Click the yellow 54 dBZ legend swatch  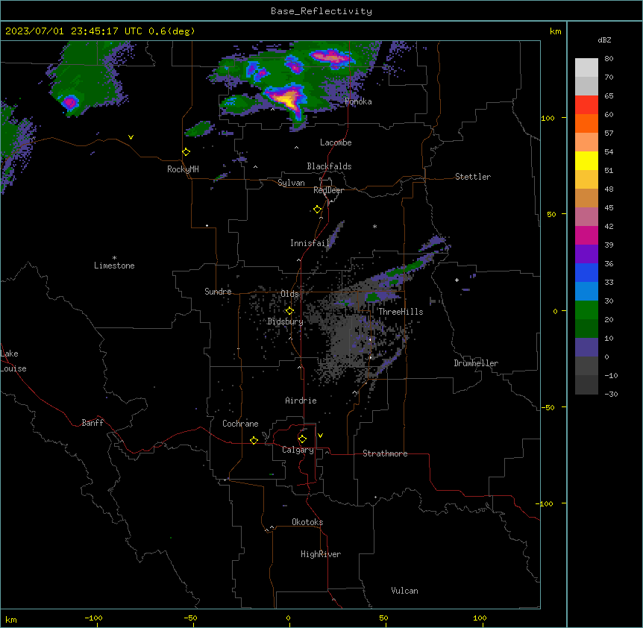point(586,161)
